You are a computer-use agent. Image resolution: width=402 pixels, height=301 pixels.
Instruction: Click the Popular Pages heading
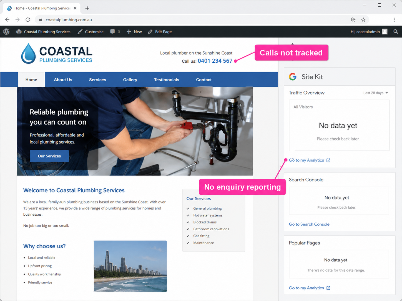coord(304,243)
